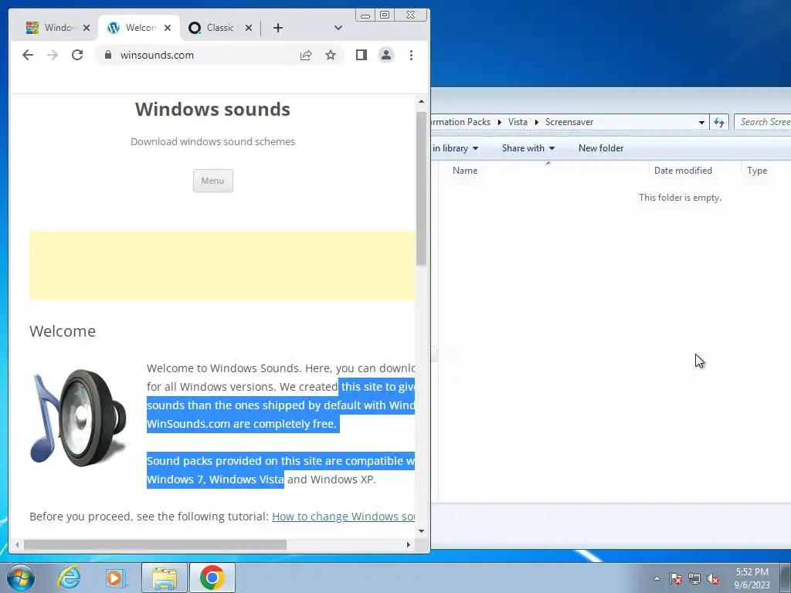Click 'Download windows sound schemes' tagline
The height and width of the screenshot is (593, 791).
(213, 142)
